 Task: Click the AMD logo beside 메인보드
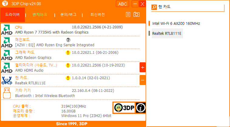7,42
